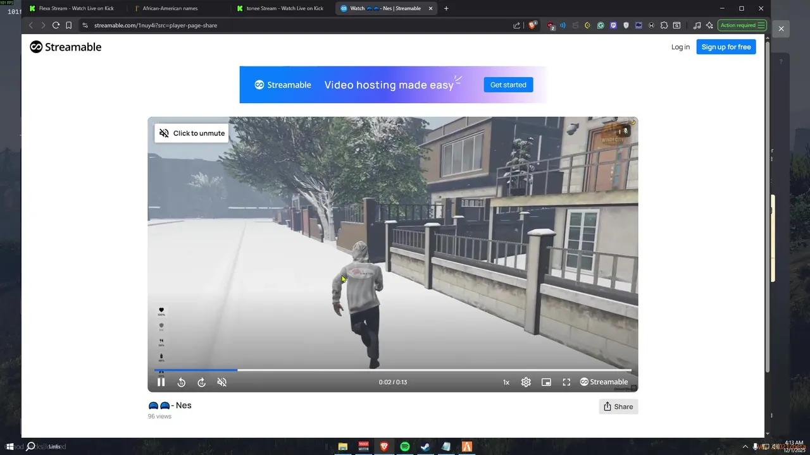Open the video quality settings gear
The height and width of the screenshot is (455, 810).
tap(526, 382)
